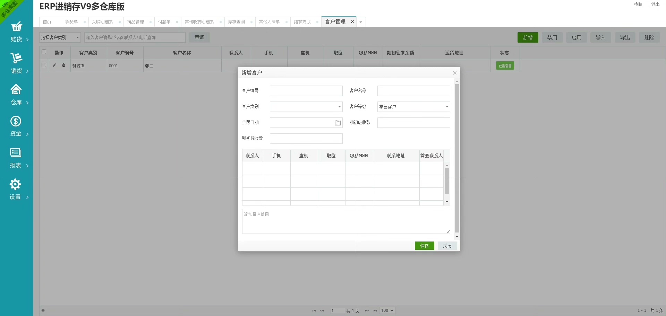Open the page size dropdown showing 100
This screenshot has width=666, height=316.
pos(387,310)
